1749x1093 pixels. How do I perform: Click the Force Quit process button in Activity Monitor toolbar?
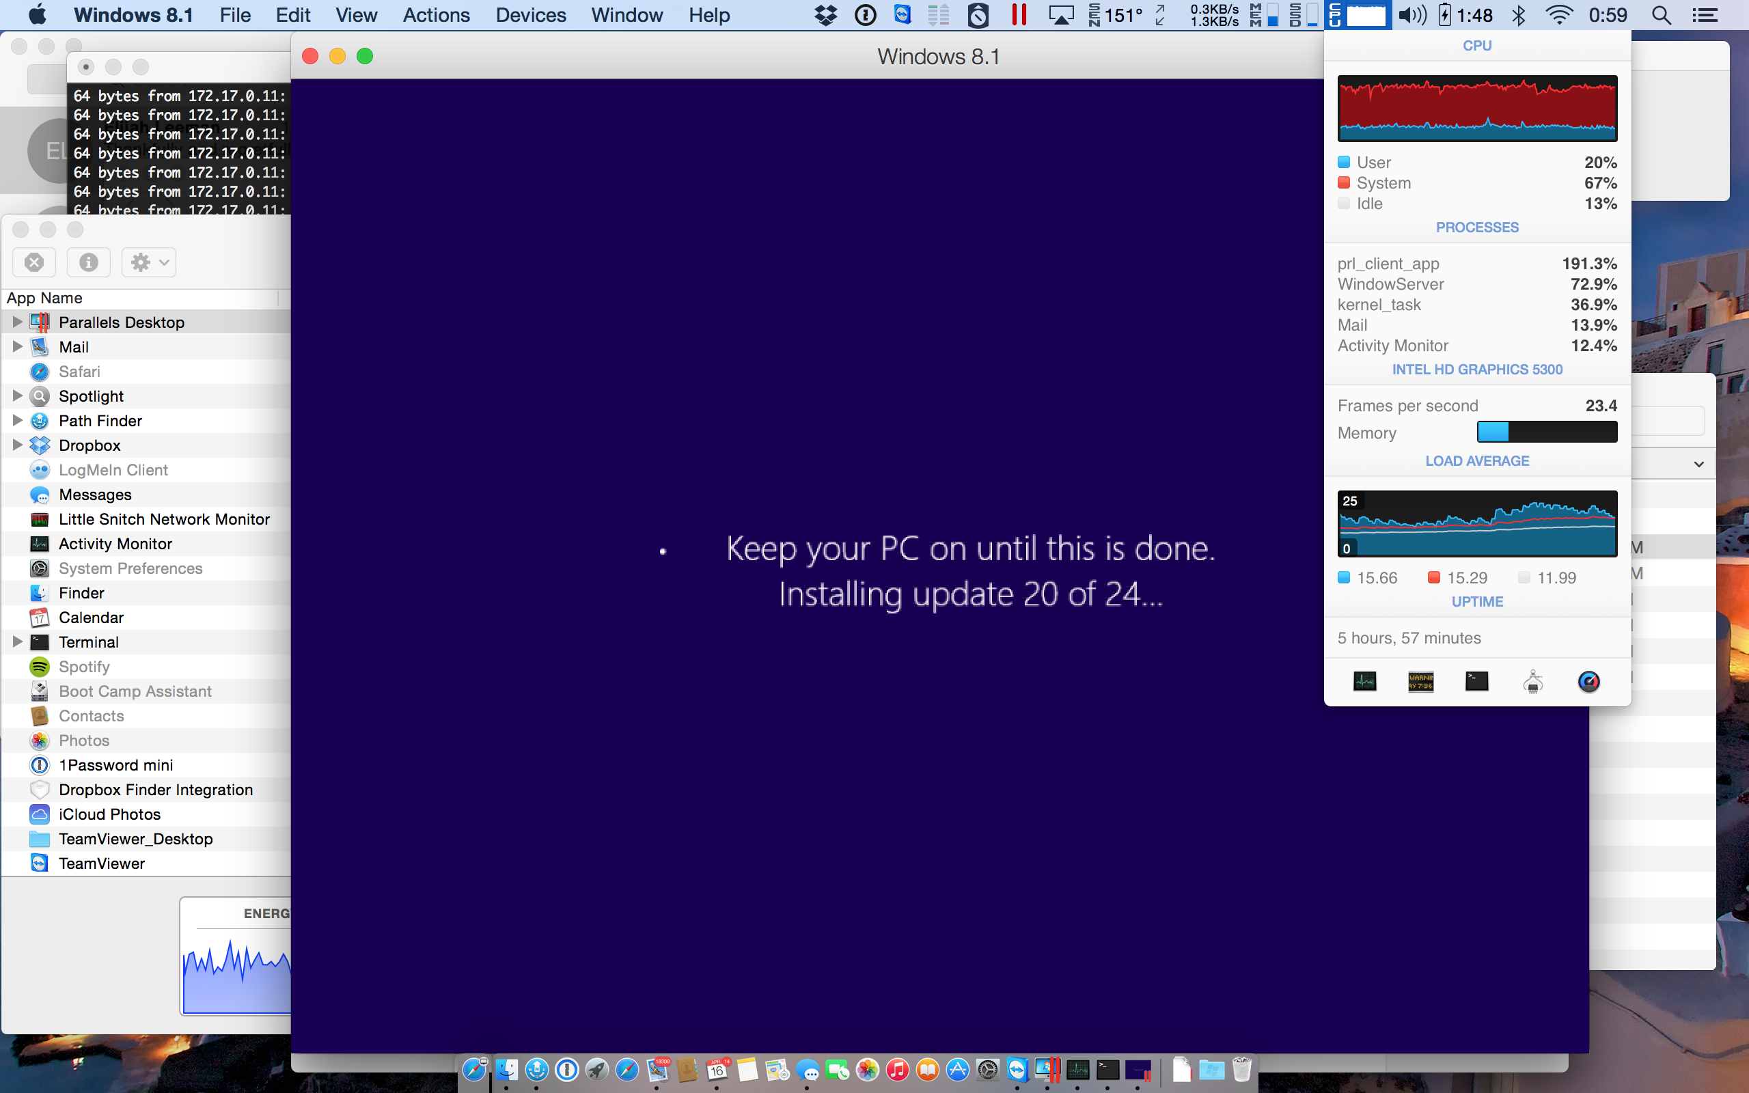pyautogui.click(x=34, y=262)
